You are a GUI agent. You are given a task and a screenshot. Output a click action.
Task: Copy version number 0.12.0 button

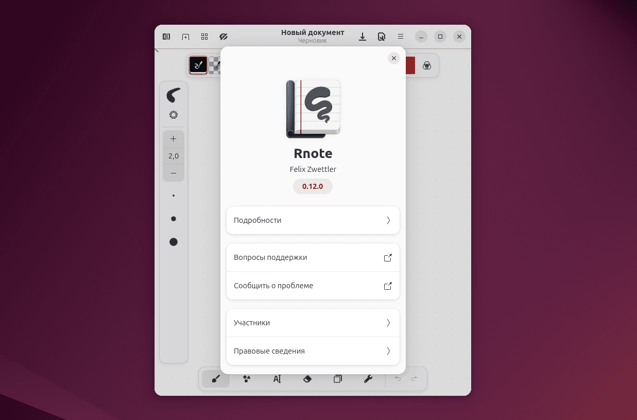[313, 186]
